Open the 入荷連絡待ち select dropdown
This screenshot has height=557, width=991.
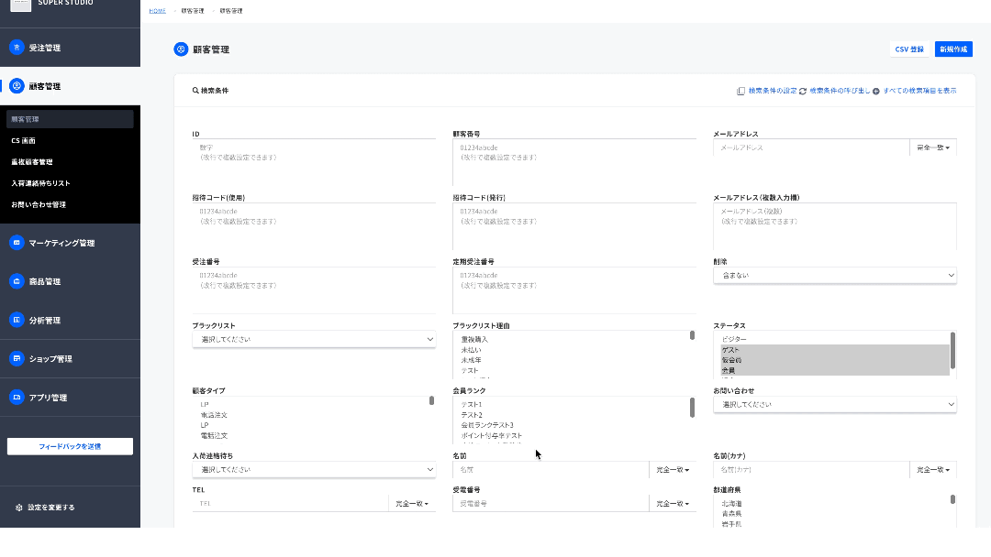pyautogui.click(x=314, y=469)
